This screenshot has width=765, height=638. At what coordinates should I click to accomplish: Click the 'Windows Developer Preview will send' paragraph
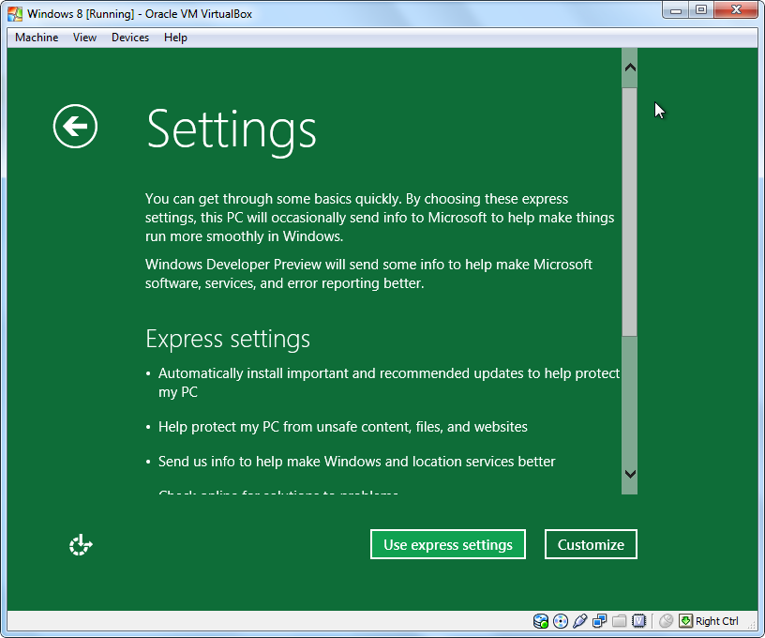click(368, 274)
